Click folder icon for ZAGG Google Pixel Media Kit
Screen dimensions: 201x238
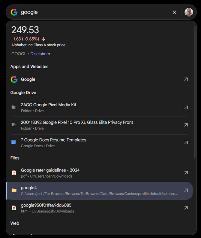point(13,107)
